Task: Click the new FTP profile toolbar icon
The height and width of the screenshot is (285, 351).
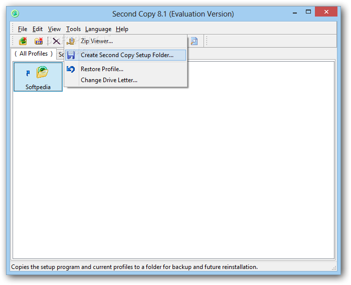Action: click(x=39, y=41)
